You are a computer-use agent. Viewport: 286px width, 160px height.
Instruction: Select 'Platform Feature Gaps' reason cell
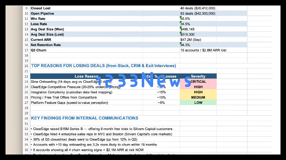click(87, 103)
